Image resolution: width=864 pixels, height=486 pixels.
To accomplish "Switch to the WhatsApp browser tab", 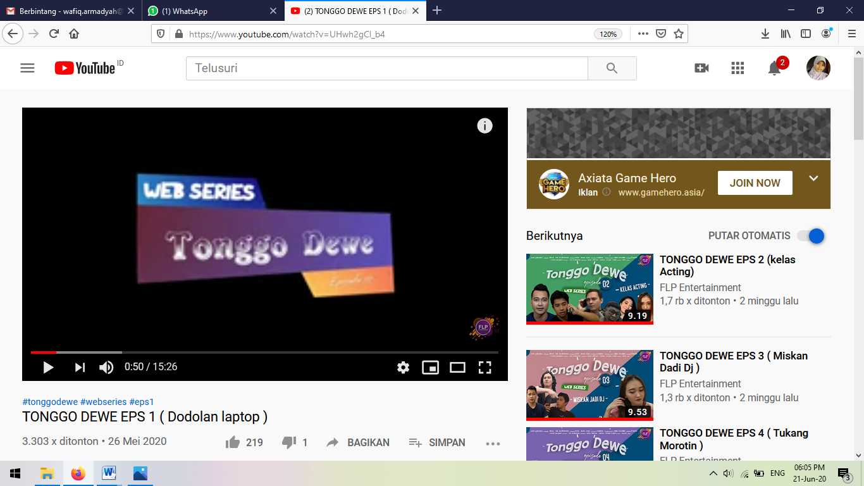I will (x=213, y=11).
